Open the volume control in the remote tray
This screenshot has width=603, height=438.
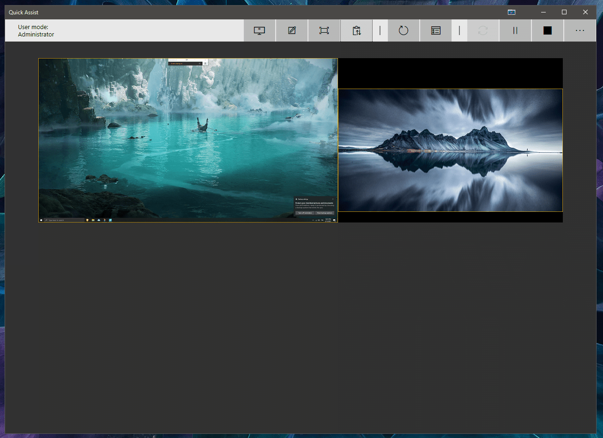point(319,220)
